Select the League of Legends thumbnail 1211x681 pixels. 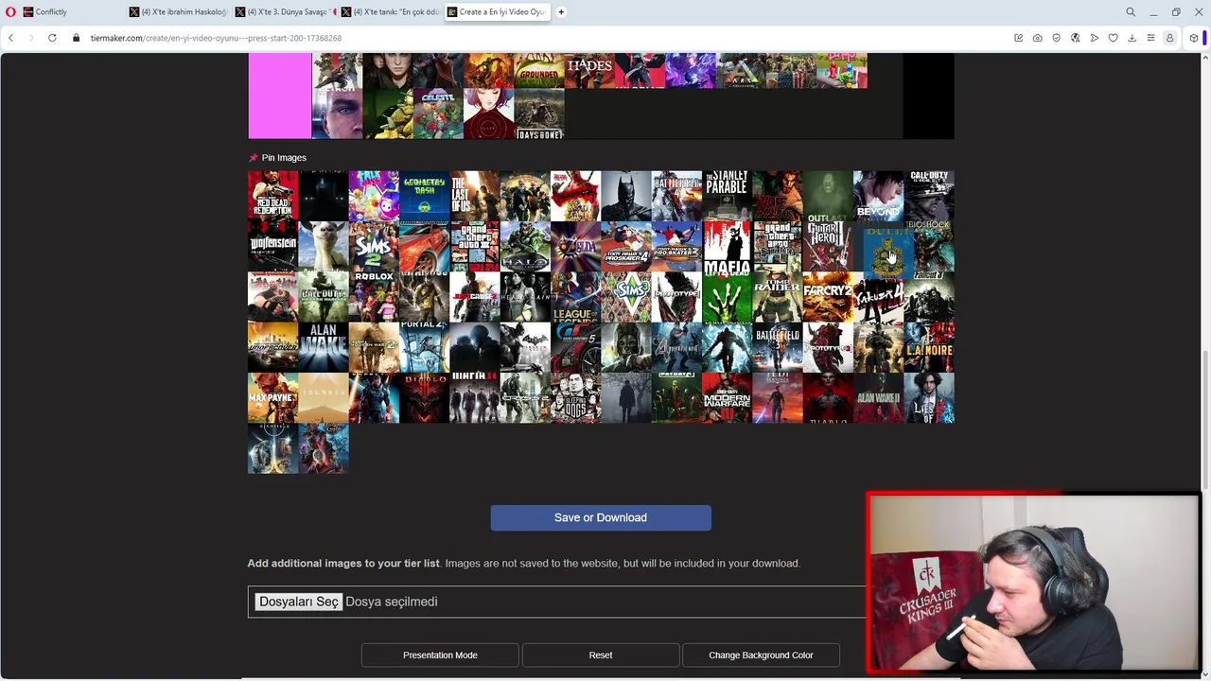click(x=575, y=297)
